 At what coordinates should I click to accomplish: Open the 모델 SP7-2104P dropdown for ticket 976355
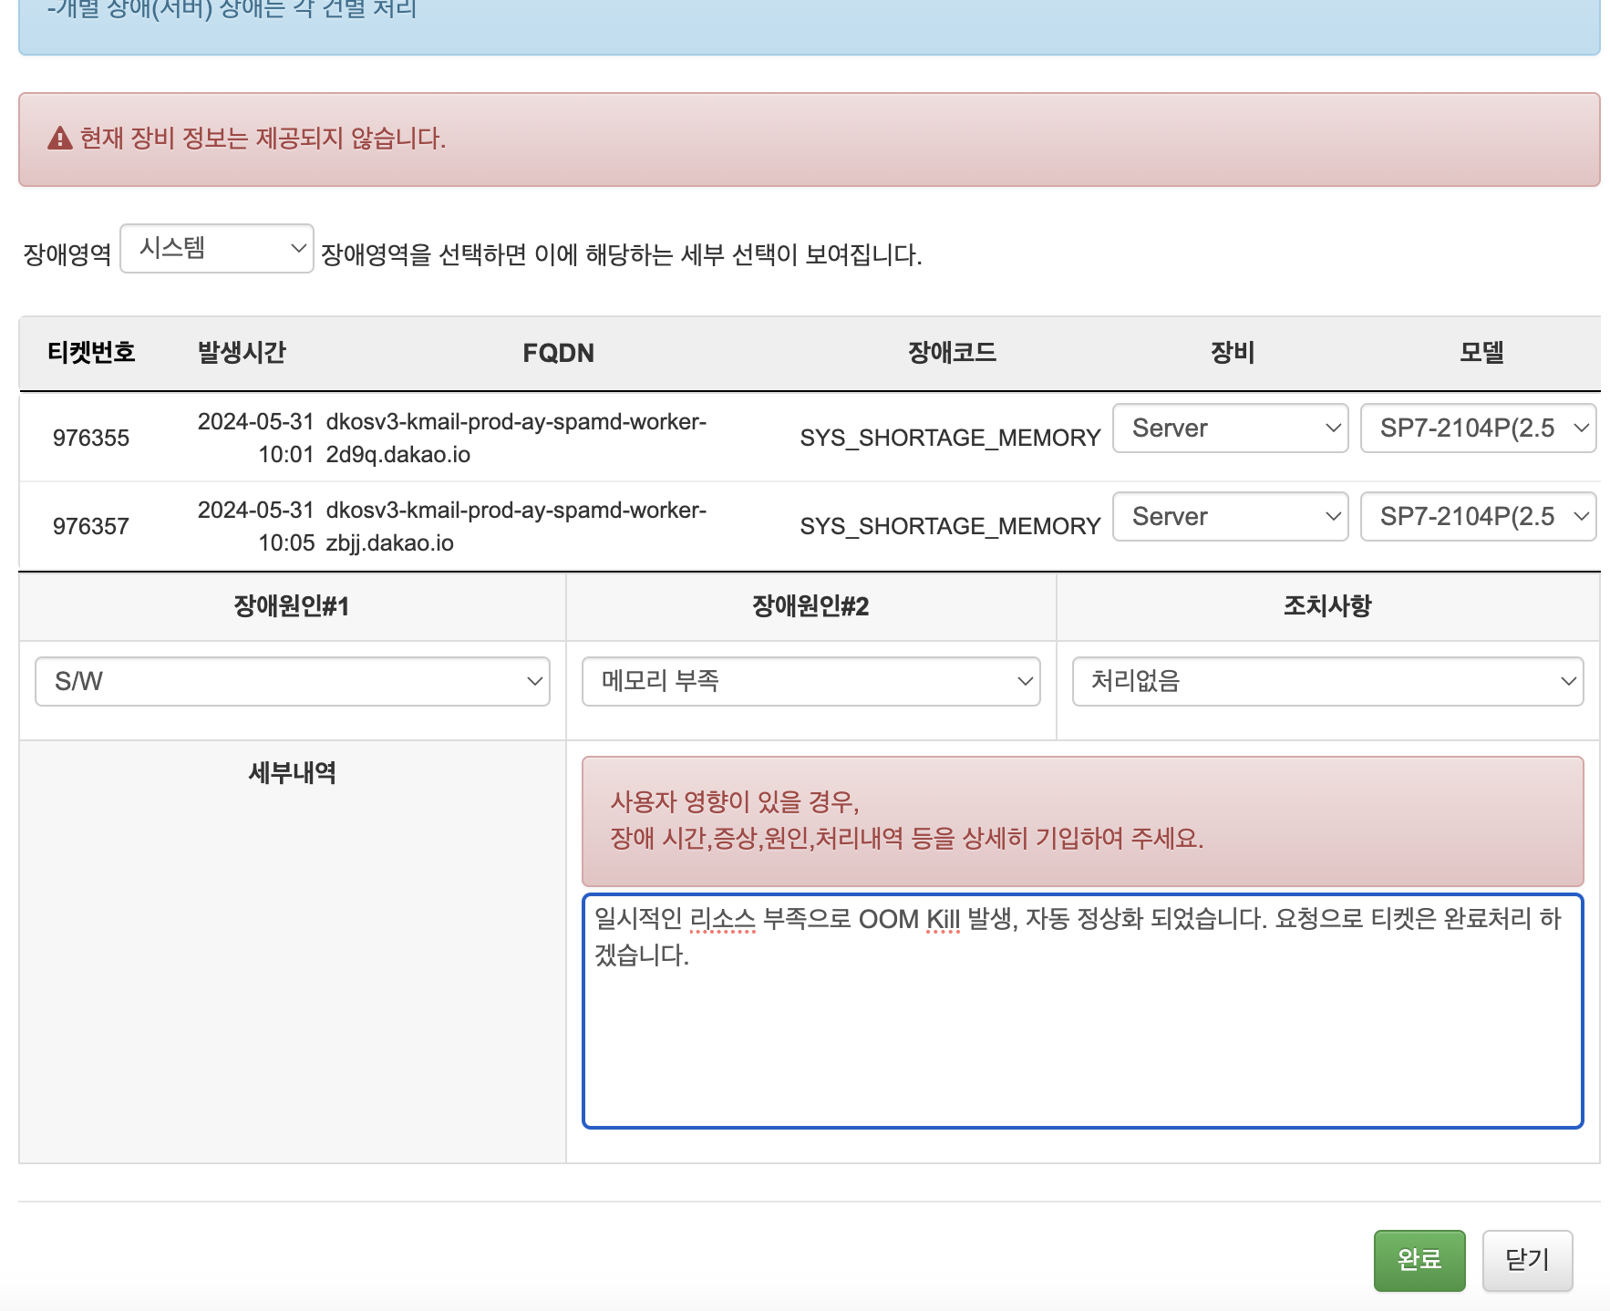click(x=1479, y=428)
